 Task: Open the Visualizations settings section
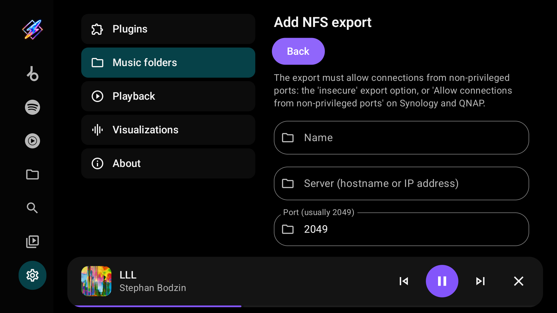click(x=168, y=130)
